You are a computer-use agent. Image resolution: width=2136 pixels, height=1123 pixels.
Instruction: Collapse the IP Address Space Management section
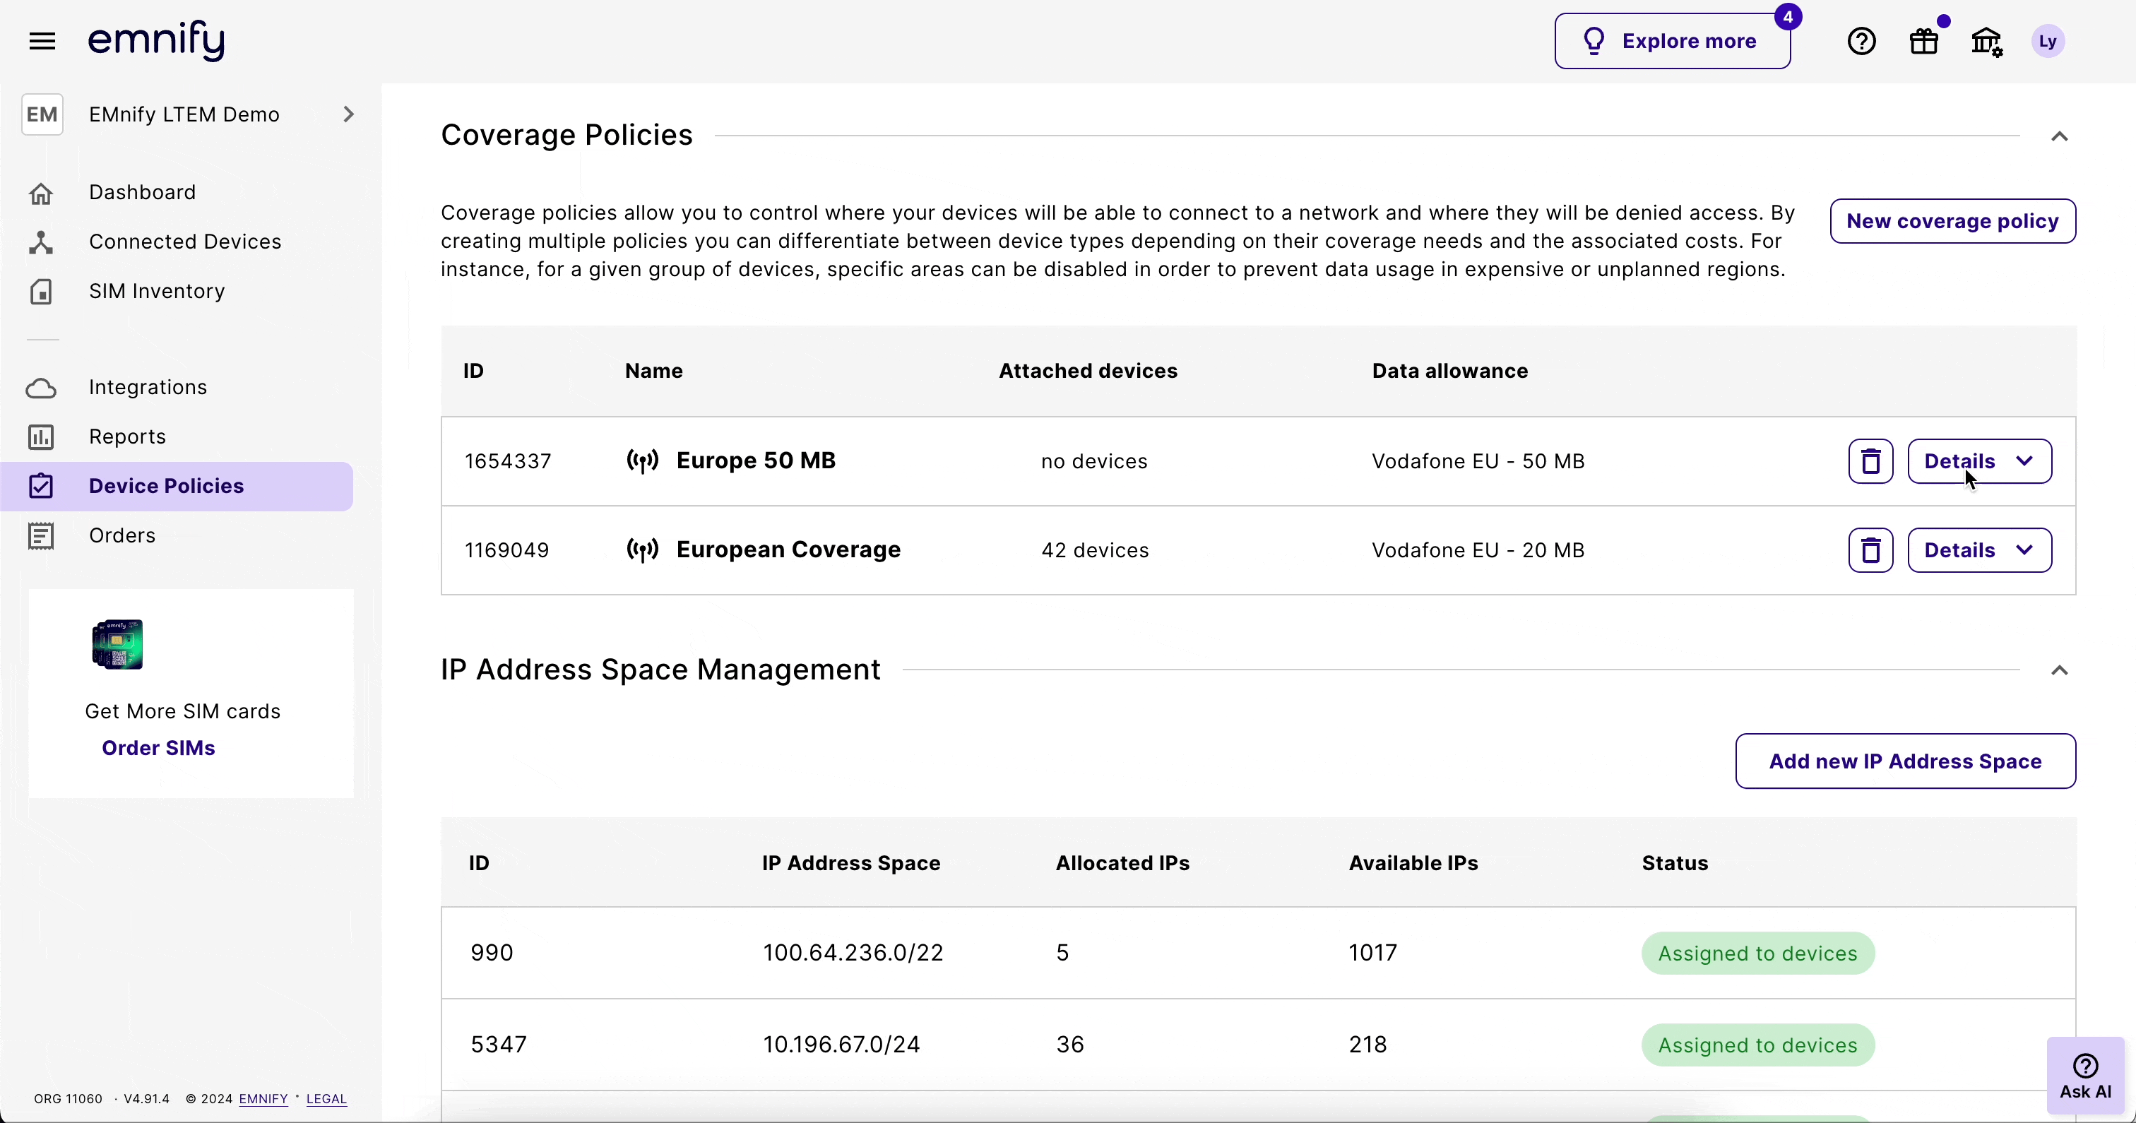click(x=2059, y=670)
